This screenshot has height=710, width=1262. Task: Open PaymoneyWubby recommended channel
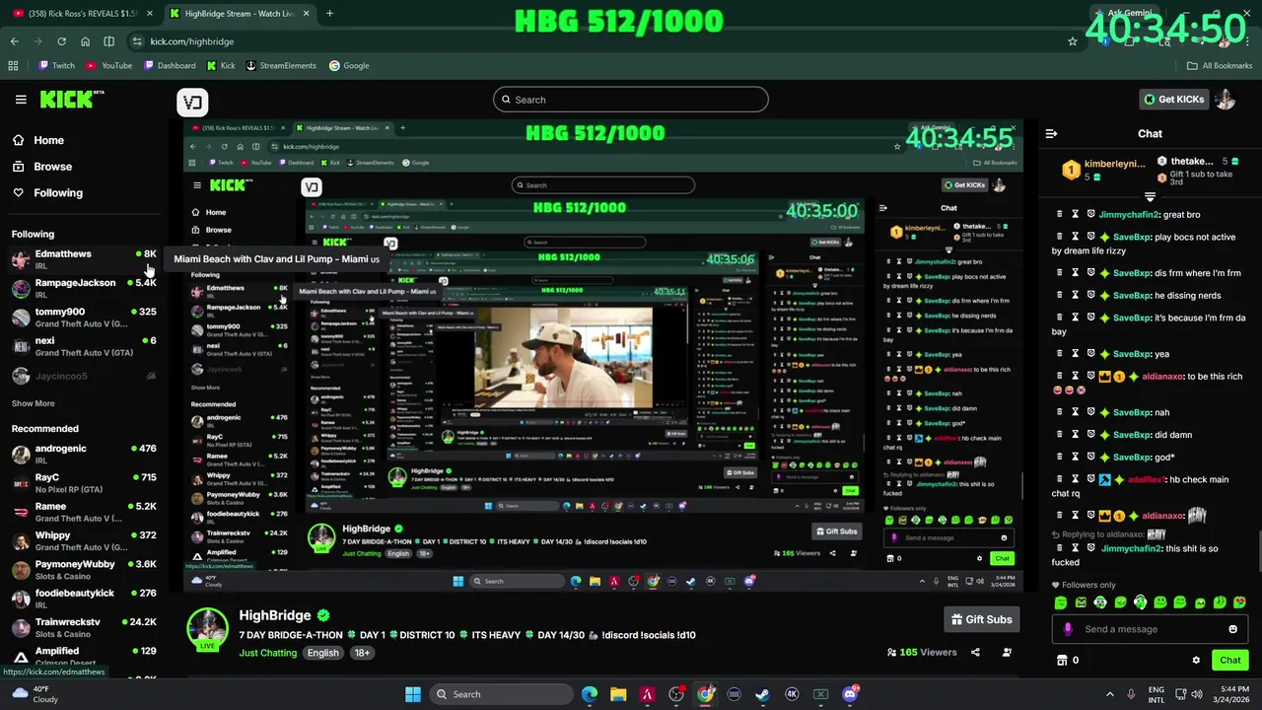coord(83,570)
